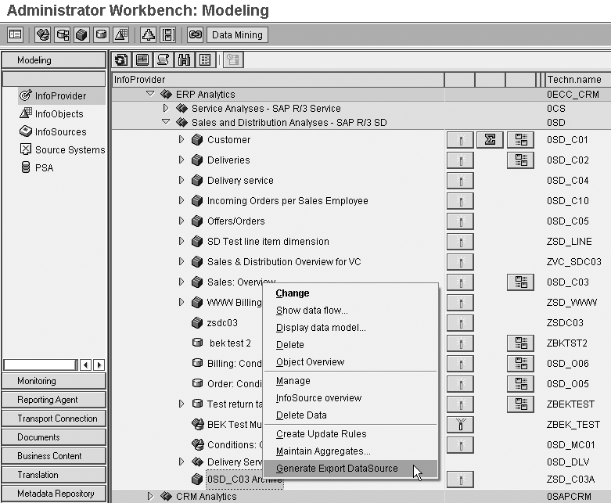The width and height of the screenshot is (611, 503).
Task: Click the first column icon in 0SD_C04 row
Action: [x=460, y=181]
